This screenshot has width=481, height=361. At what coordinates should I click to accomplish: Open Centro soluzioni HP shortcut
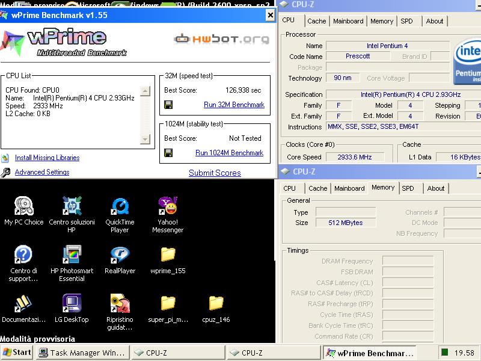pos(72,215)
